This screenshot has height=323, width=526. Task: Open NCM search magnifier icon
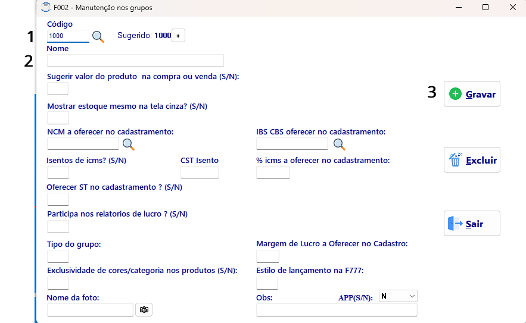pos(129,145)
